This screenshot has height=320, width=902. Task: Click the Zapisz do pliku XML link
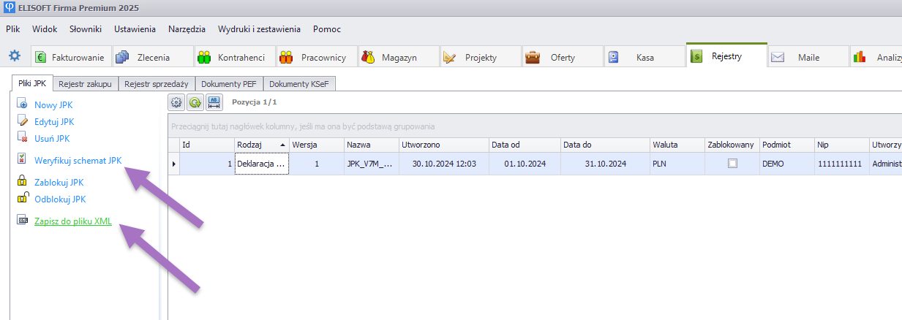point(73,222)
